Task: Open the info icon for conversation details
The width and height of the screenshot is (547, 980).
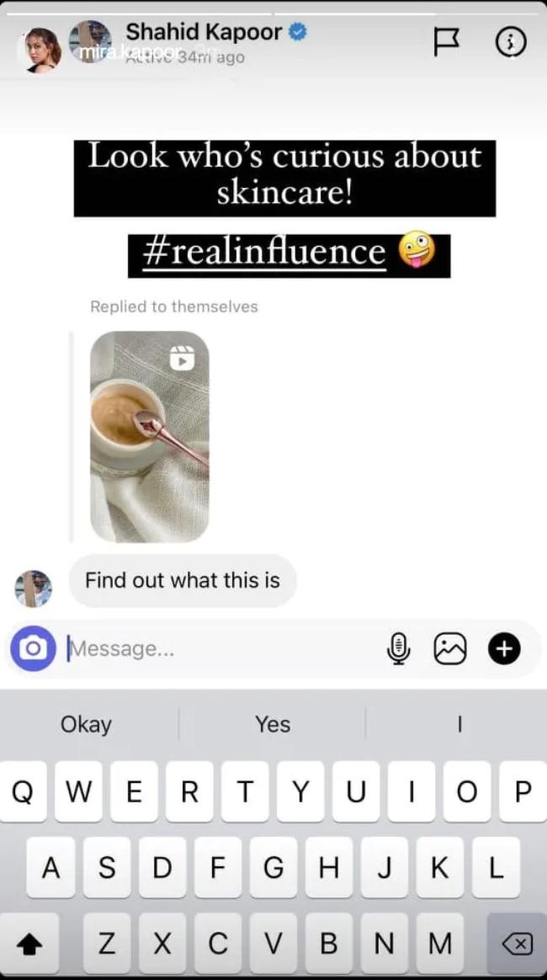Action: [x=511, y=42]
